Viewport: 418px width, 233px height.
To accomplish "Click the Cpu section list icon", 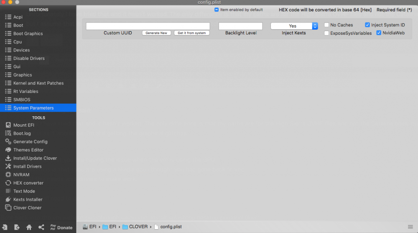I will click(x=8, y=42).
